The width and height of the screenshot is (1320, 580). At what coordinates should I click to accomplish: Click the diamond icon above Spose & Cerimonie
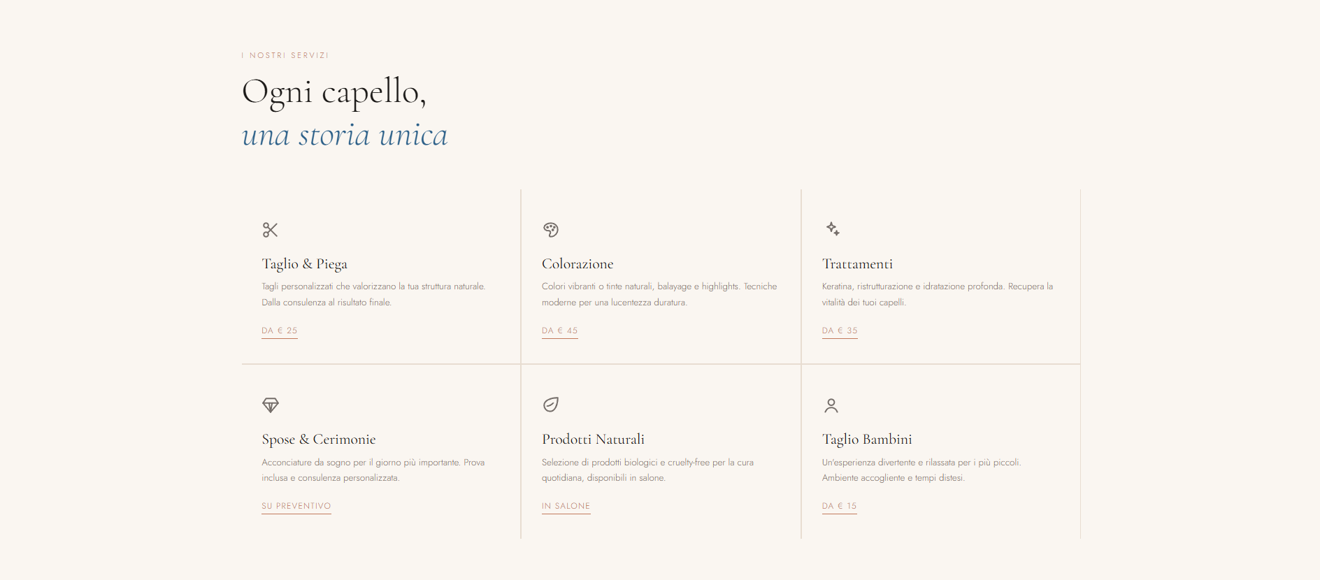click(271, 405)
